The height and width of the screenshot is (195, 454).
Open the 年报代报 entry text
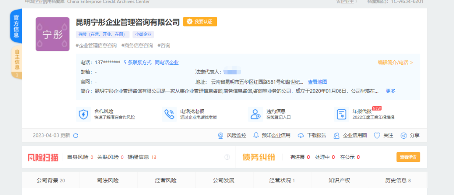tap(374, 114)
